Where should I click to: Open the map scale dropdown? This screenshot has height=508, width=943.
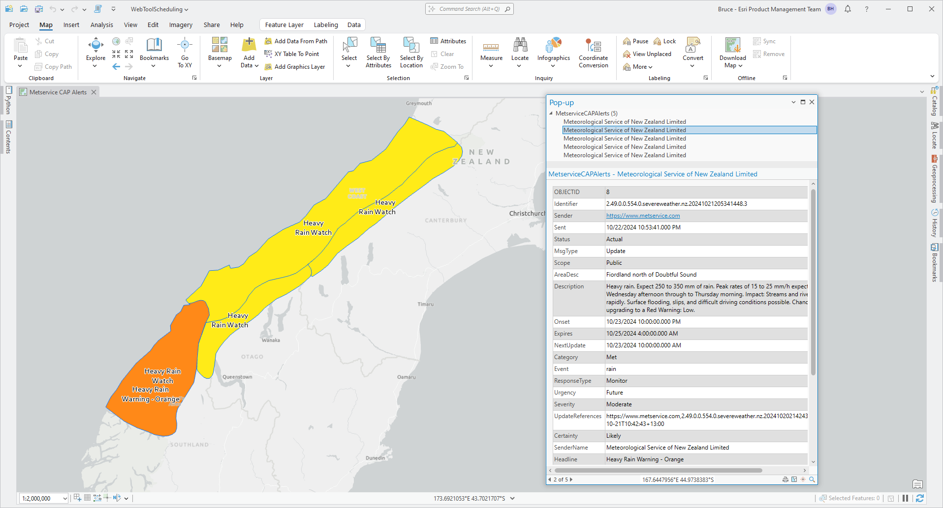65,498
